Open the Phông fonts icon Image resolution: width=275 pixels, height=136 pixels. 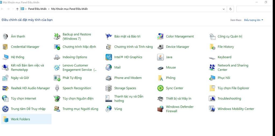[160, 78]
